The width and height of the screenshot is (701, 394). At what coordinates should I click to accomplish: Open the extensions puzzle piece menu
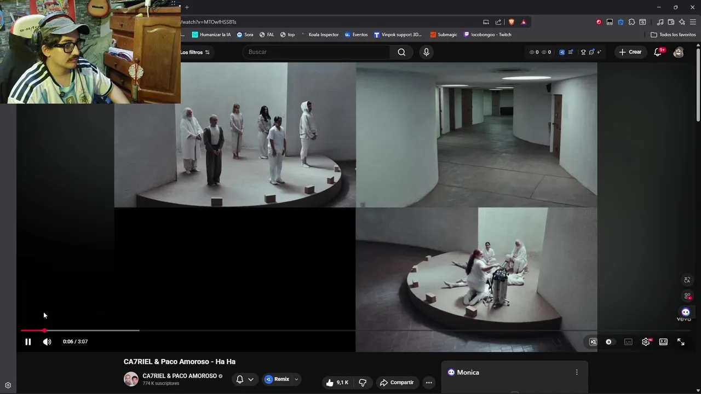tap(631, 22)
